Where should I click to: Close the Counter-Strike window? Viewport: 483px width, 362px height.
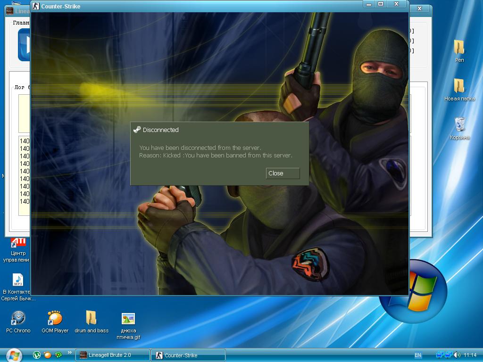pyautogui.click(x=397, y=4)
